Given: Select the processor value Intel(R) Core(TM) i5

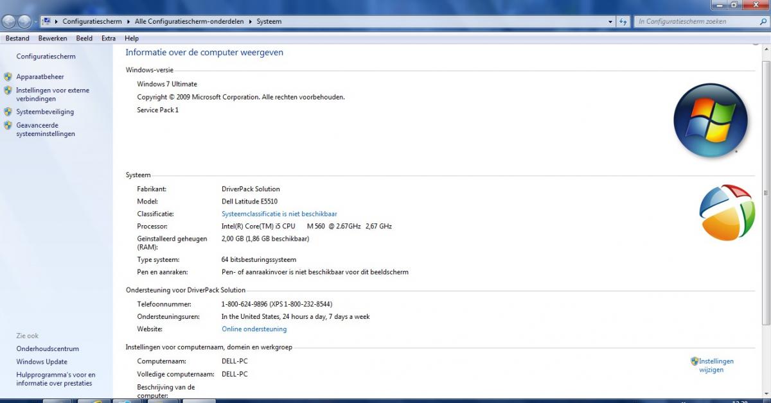Looking at the screenshot, I should pos(306,226).
